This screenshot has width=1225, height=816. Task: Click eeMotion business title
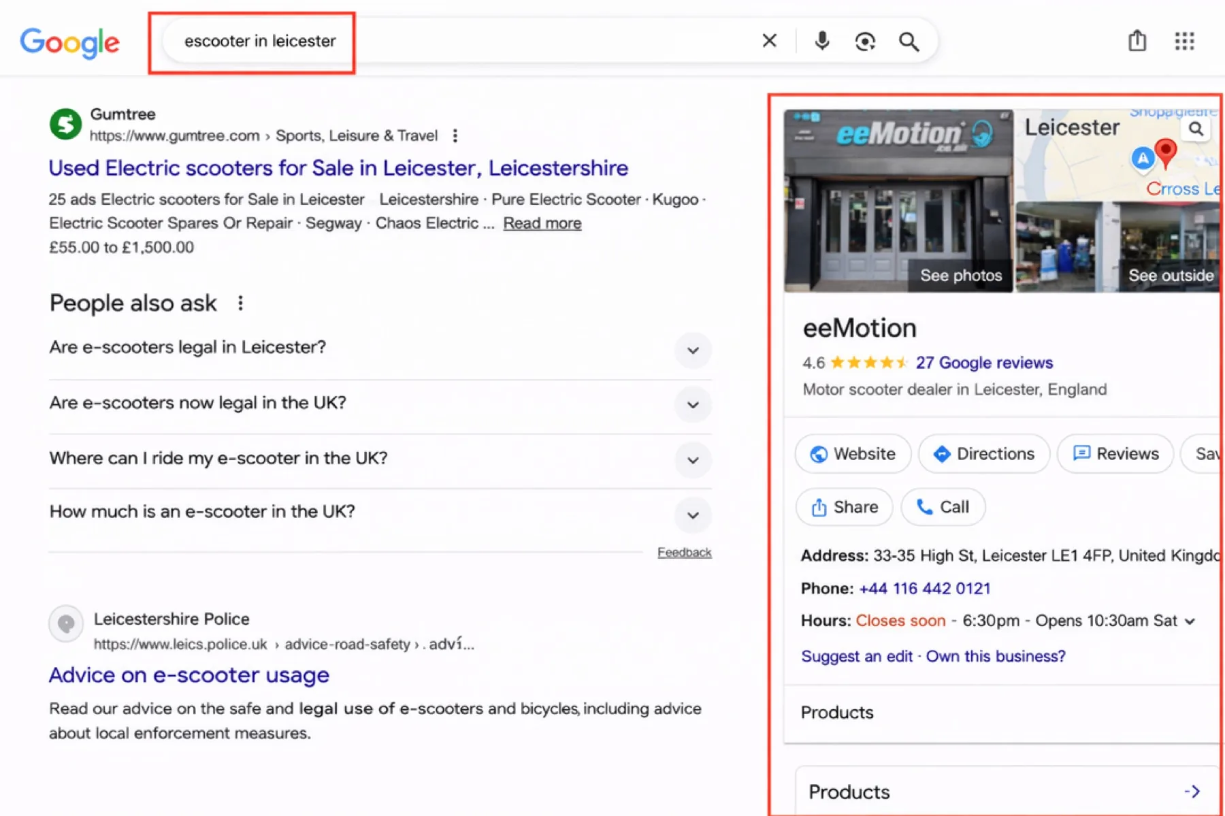(860, 328)
